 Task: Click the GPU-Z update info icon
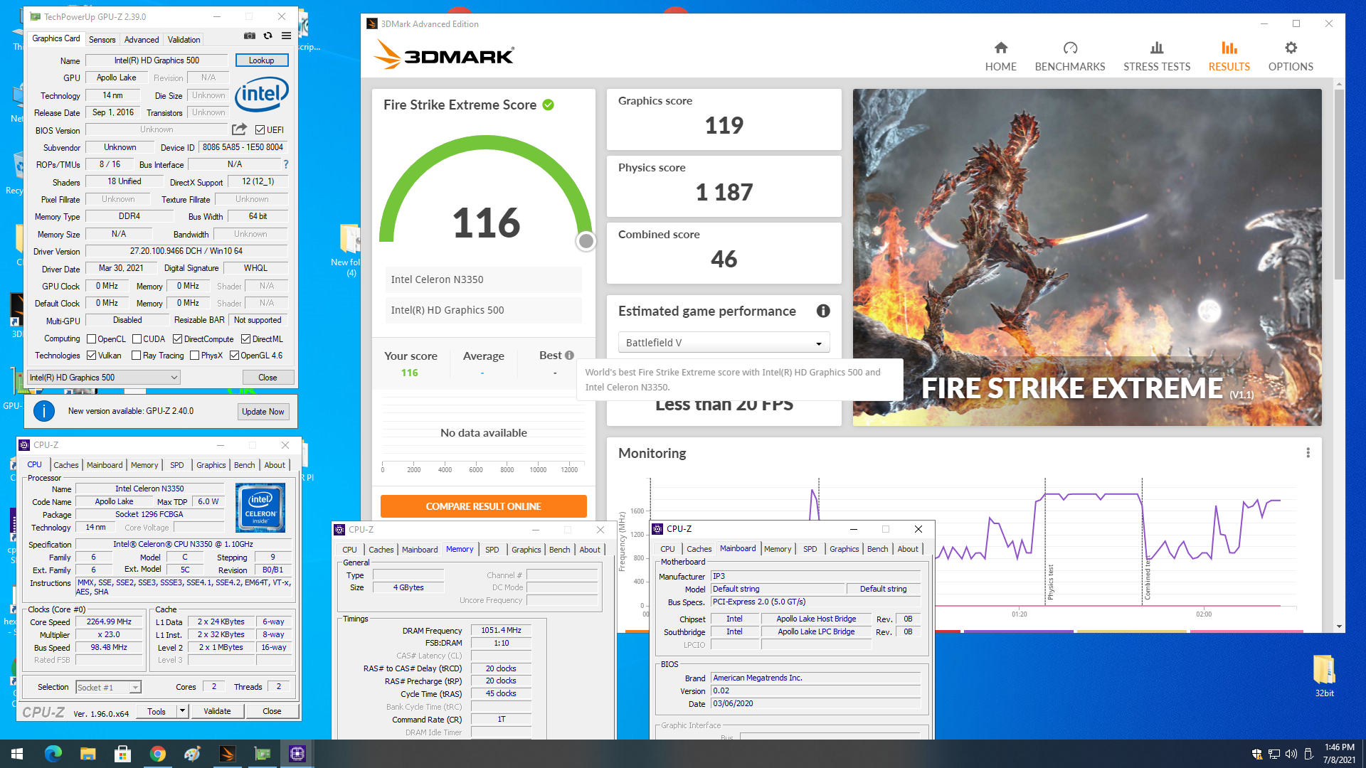tap(44, 411)
